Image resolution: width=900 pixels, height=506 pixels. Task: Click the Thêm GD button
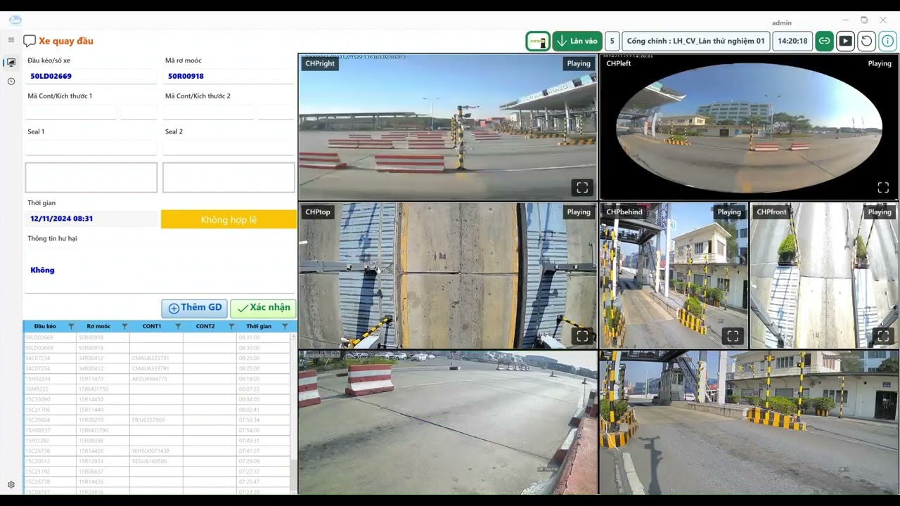(194, 308)
